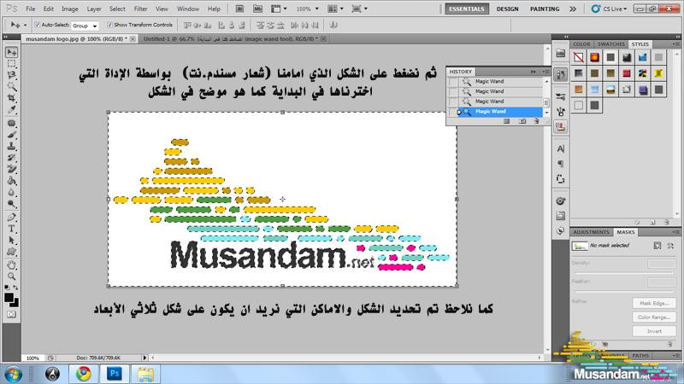Viewport: 684px width, 384px height.
Task: Open the Window menu
Action: click(x=188, y=9)
